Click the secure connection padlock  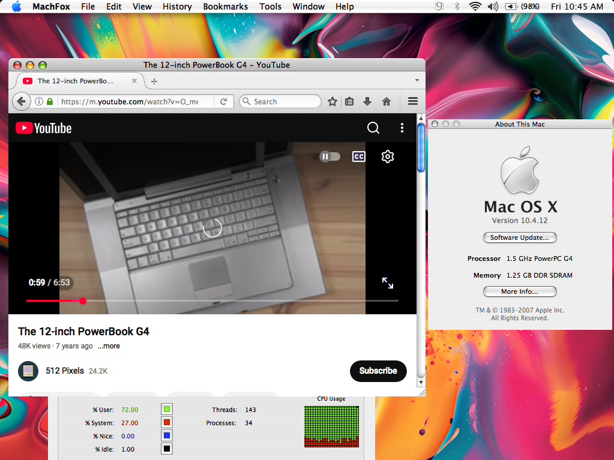50,101
